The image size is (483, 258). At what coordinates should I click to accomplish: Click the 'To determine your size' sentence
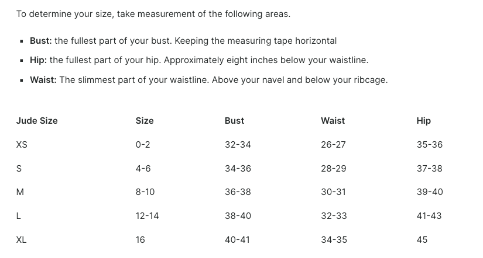tap(153, 14)
